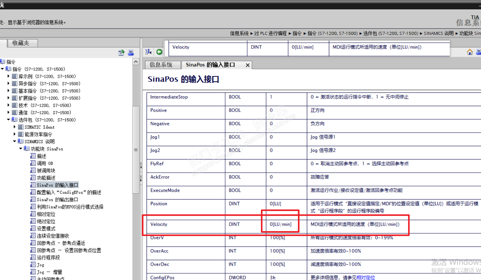Open the Jog — 增量 topic
Screen dimensions: 481x280
pyautogui.click(x=50, y=272)
